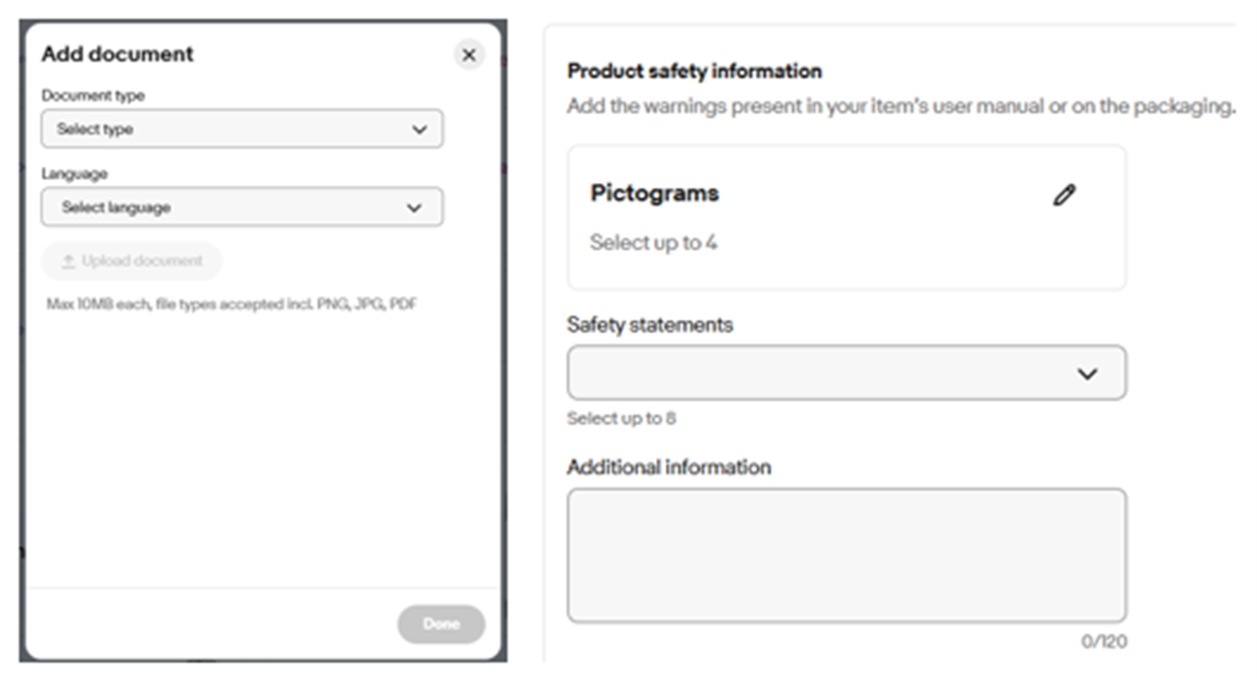Click the Done button
The width and height of the screenshot is (1257, 679).
[x=441, y=624]
